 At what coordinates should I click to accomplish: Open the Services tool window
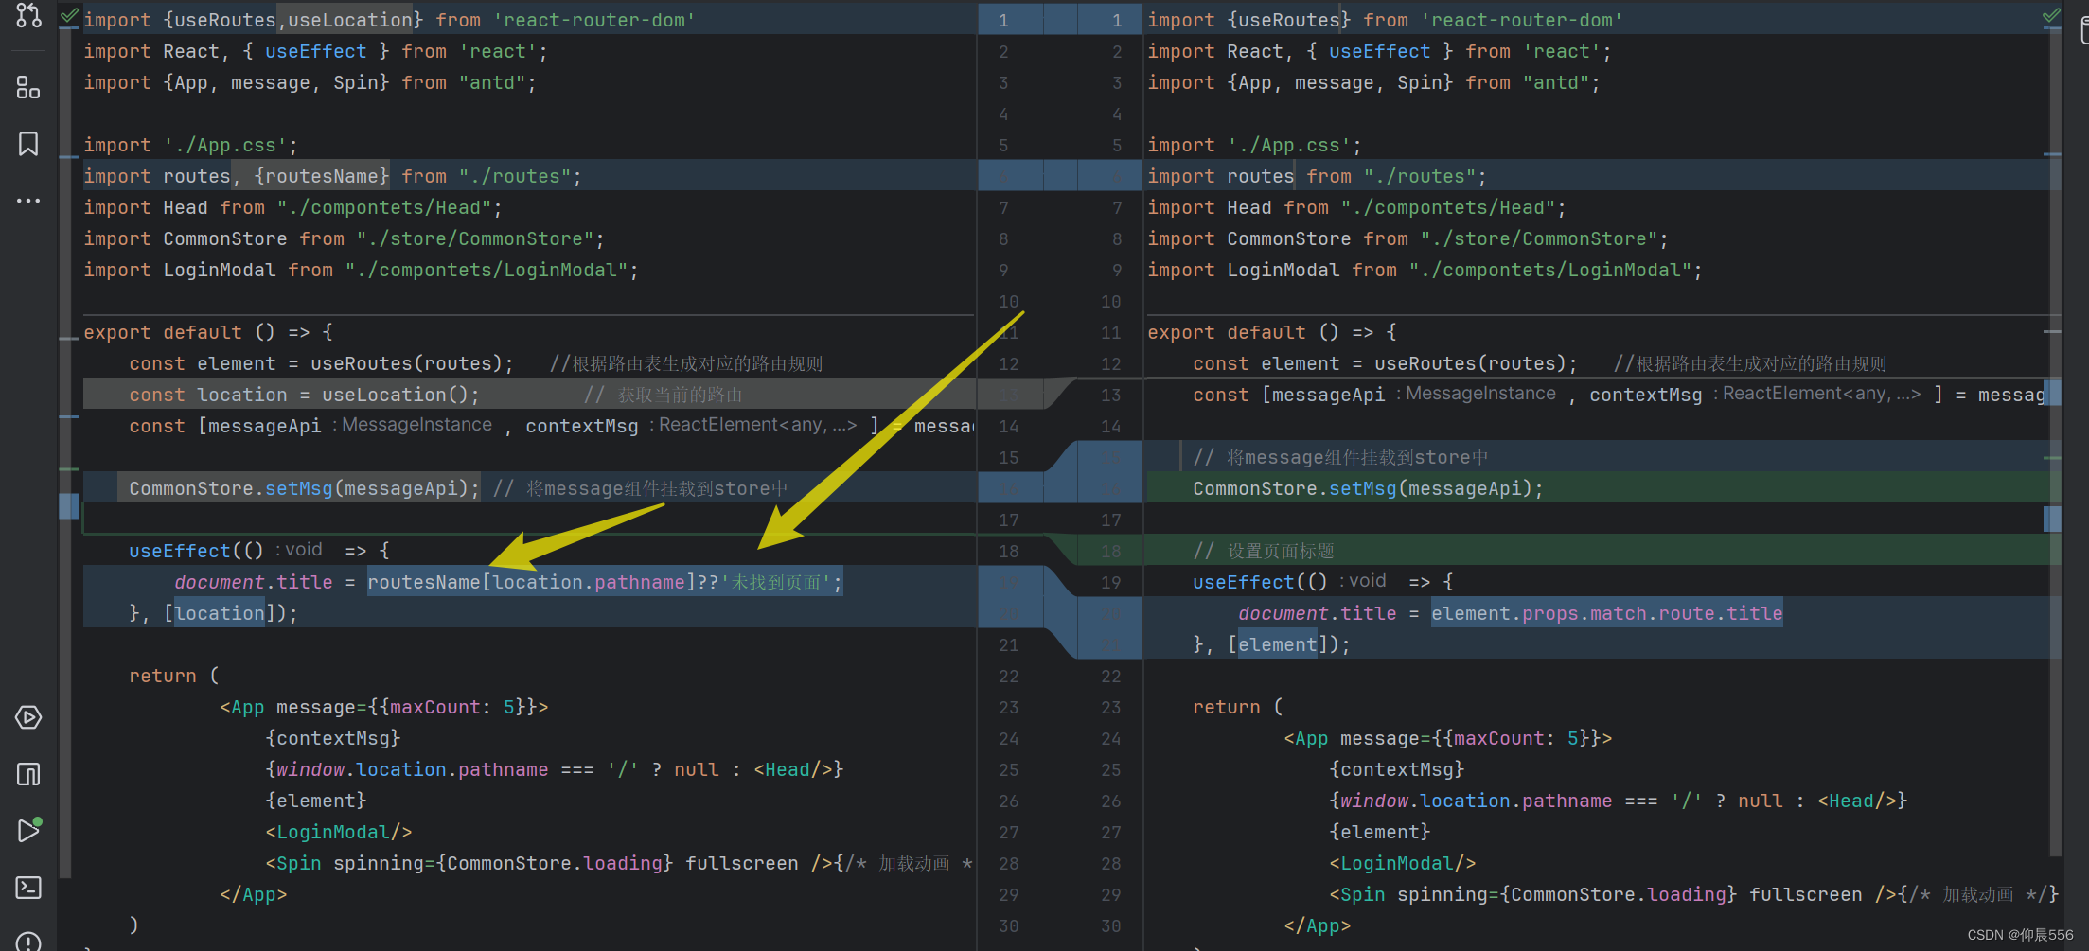[x=28, y=717]
